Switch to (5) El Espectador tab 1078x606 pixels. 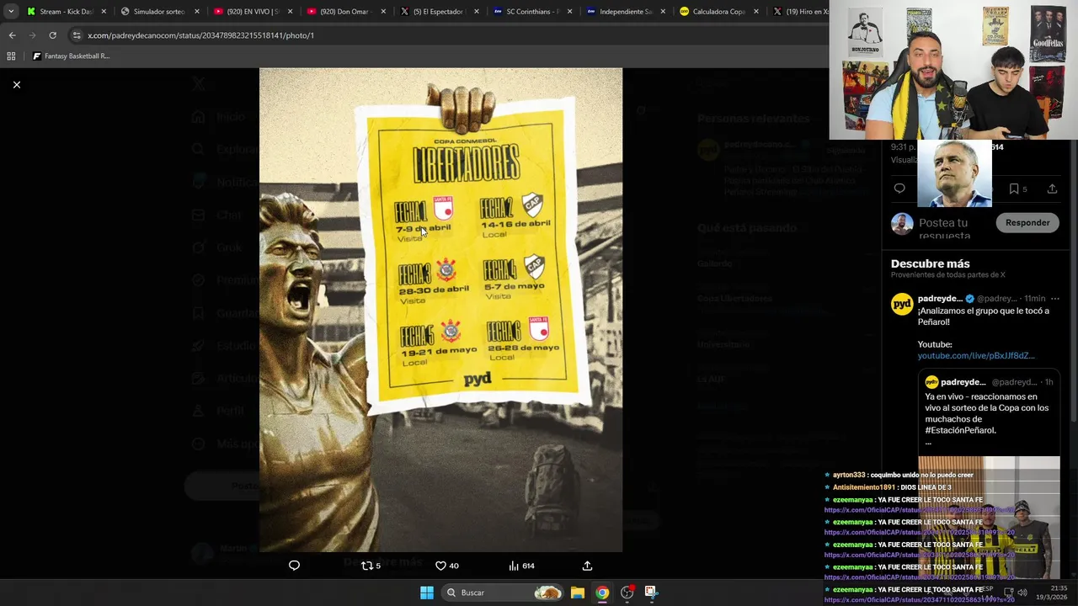438,12
